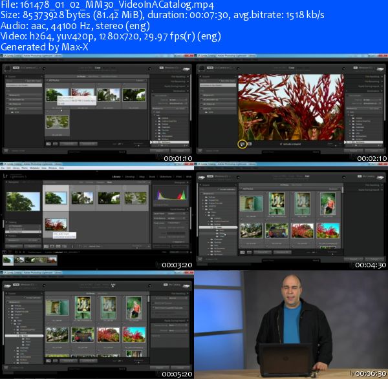Select Loupe view icon in the 00:05:20 frame
388x379 pixels.
55,361
